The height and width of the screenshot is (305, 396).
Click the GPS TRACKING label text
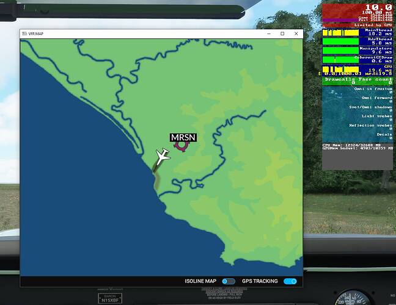click(260, 281)
